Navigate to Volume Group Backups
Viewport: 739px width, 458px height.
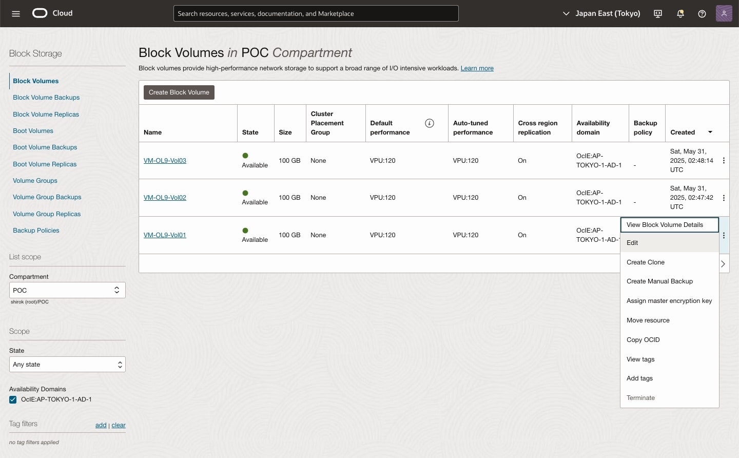coord(47,197)
